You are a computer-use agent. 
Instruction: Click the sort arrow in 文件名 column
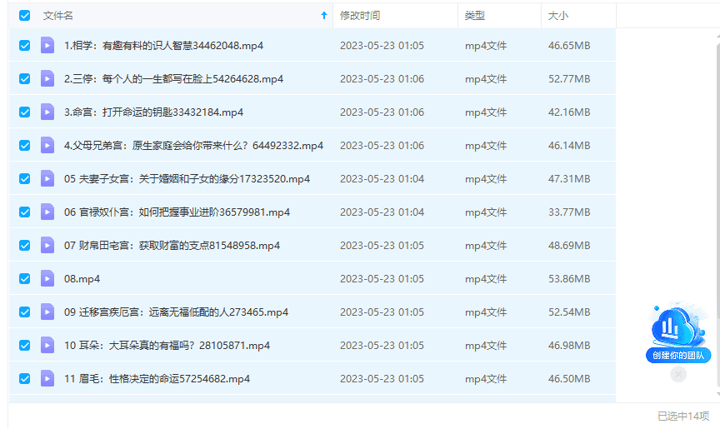pyautogui.click(x=324, y=16)
